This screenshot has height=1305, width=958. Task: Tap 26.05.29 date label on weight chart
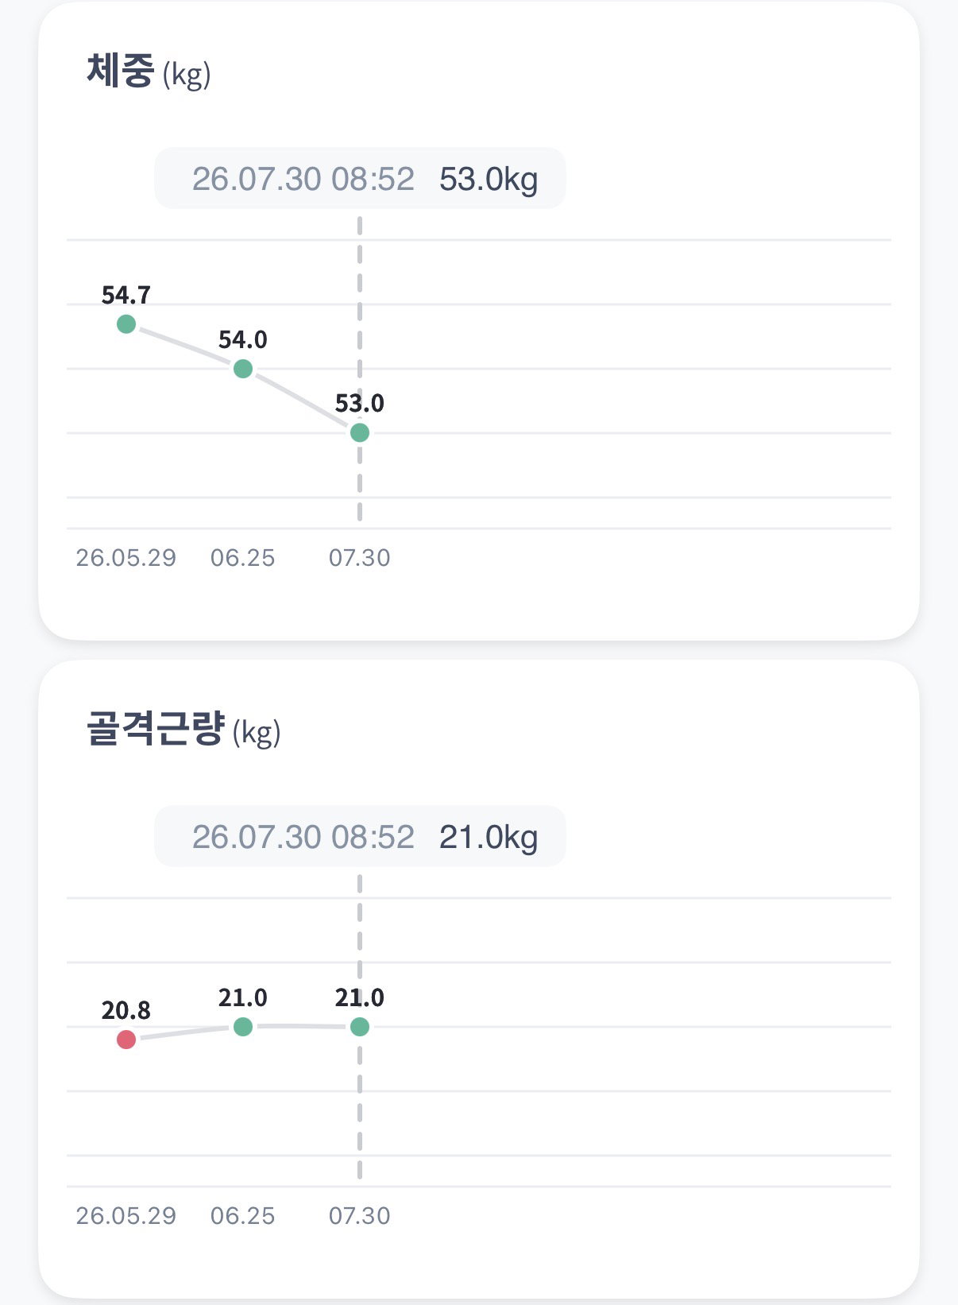126,558
